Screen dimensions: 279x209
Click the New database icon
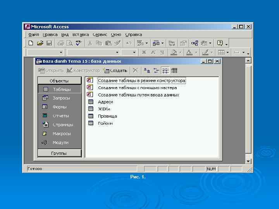coord(31,43)
